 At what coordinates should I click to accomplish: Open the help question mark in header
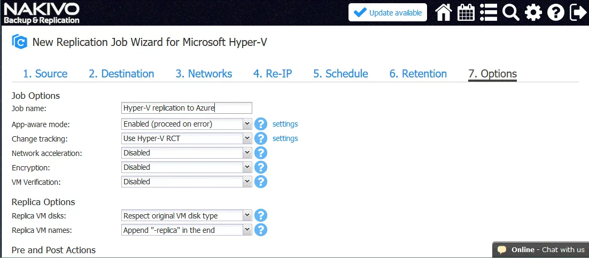click(x=556, y=12)
